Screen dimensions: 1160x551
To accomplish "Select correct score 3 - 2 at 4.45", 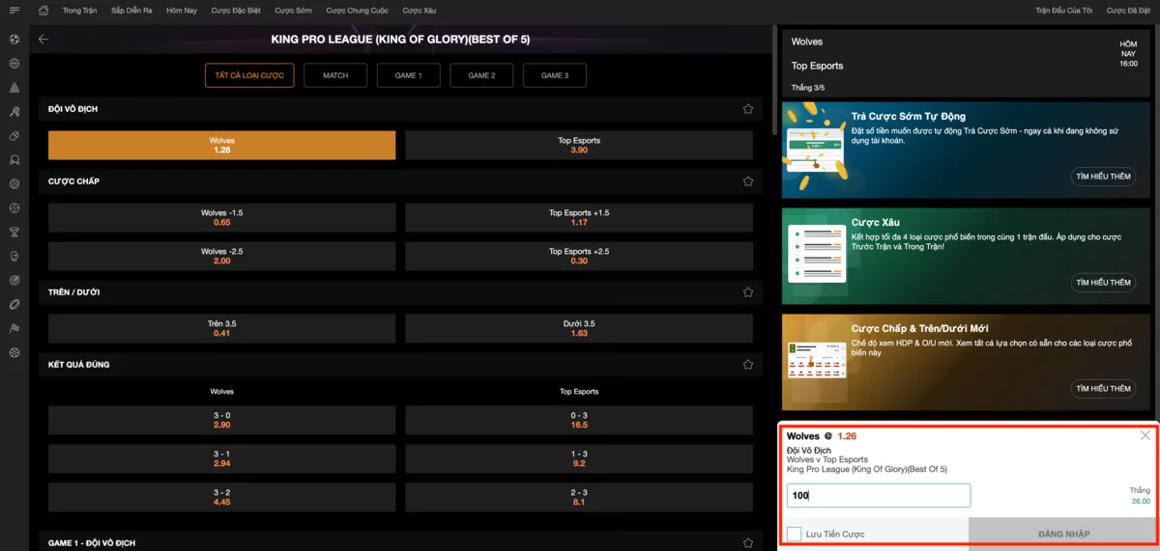I will point(221,497).
